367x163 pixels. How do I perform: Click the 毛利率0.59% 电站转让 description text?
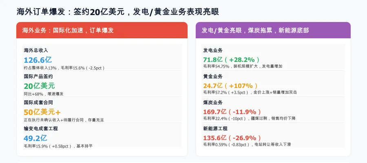pyautogui.click(x=247, y=145)
